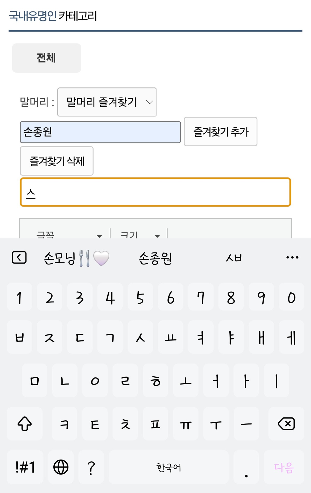Switch keyboard language with globe icon
The height and width of the screenshot is (493, 311).
click(x=61, y=467)
